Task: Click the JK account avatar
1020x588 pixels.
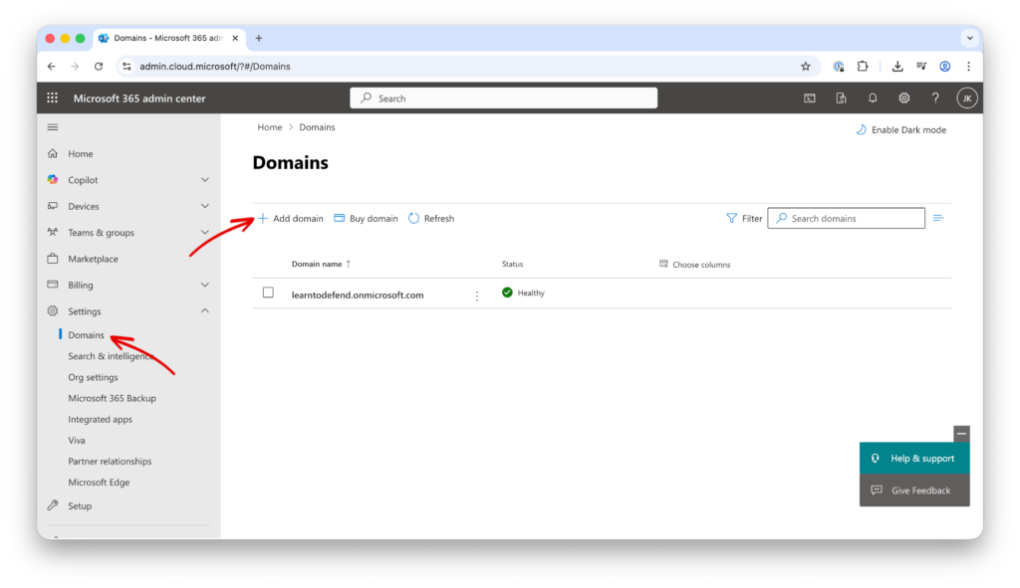Action: [x=966, y=98]
